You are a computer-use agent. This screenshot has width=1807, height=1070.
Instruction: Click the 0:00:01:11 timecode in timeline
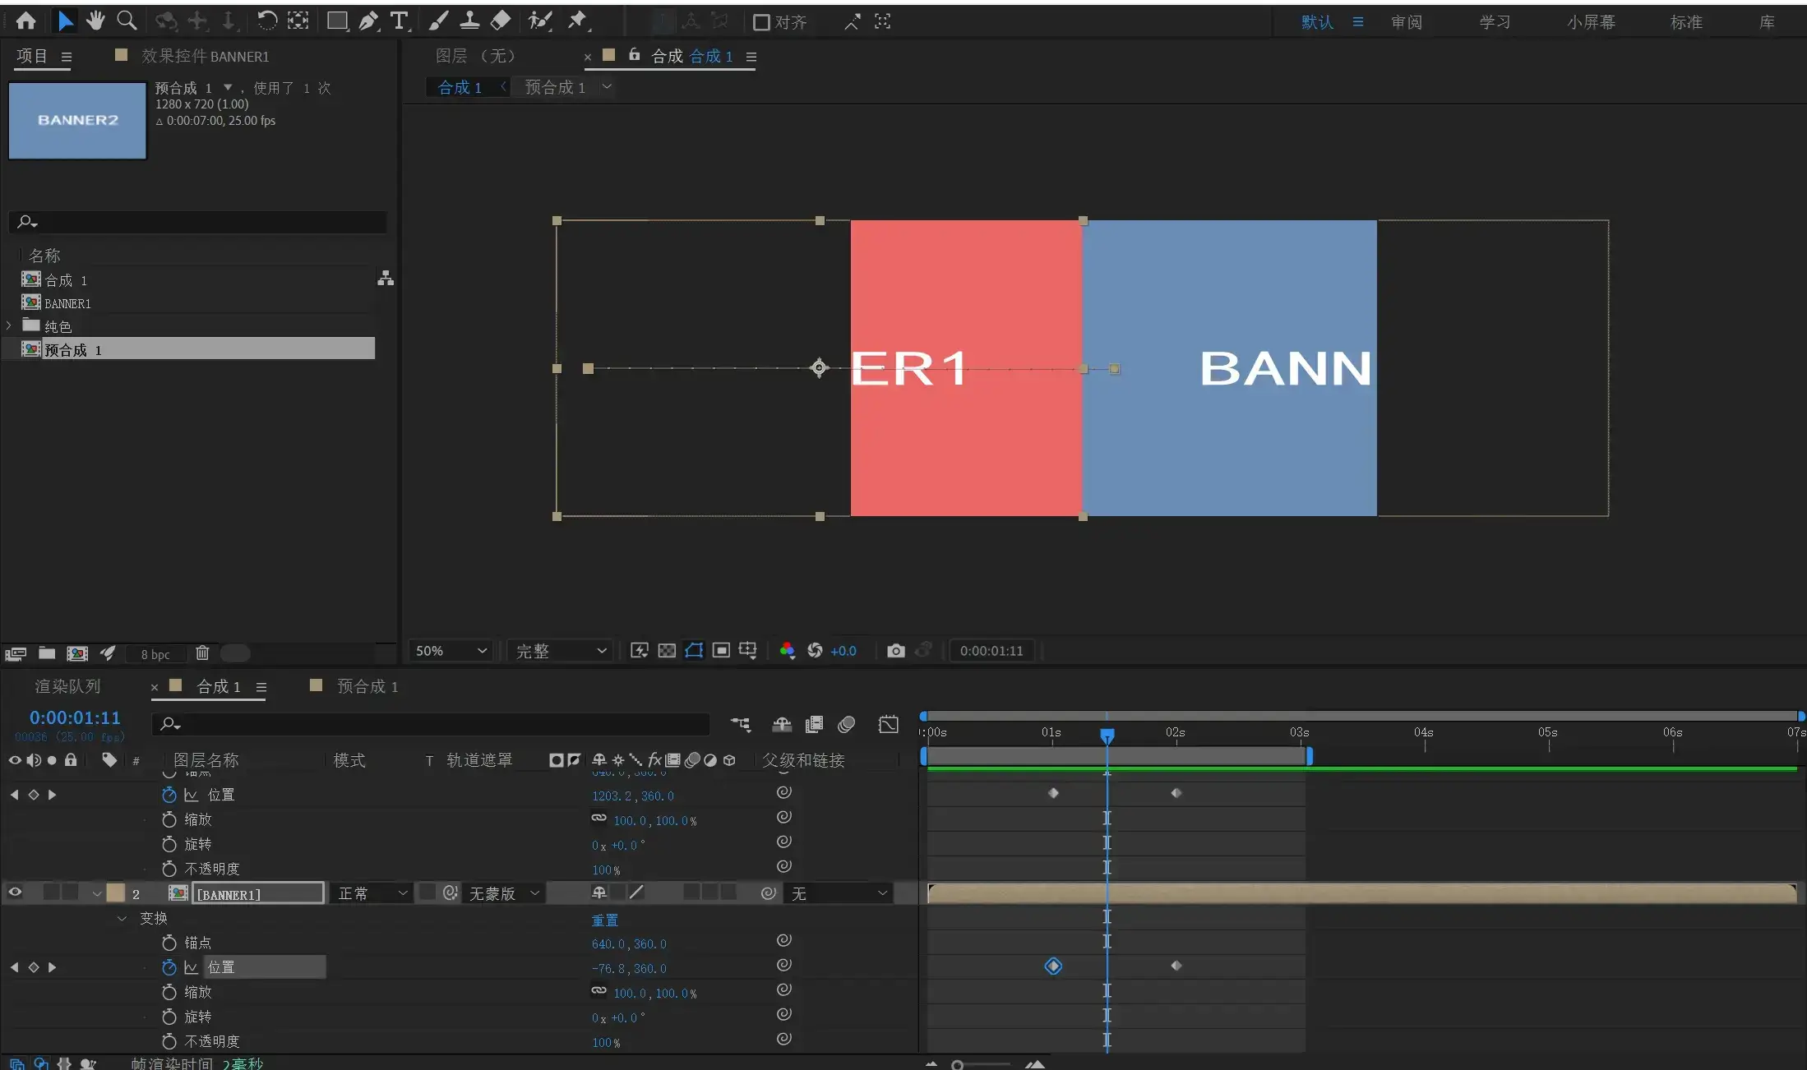[75, 717]
